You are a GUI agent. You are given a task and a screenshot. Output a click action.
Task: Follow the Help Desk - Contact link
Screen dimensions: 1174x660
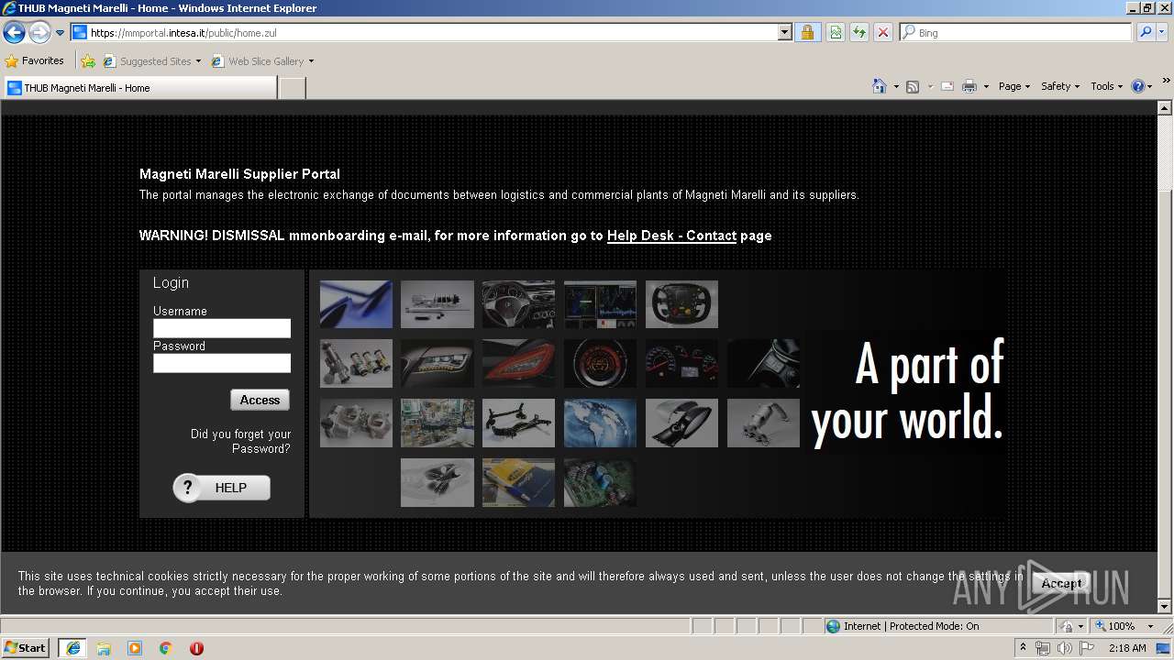pyautogui.click(x=671, y=236)
